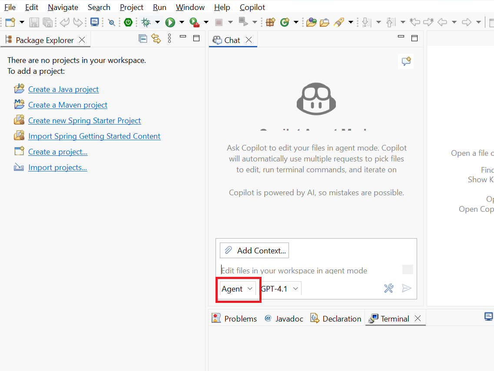Open the Declaration tab
Image resolution: width=494 pixels, height=371 pixels.
(336, 318)
